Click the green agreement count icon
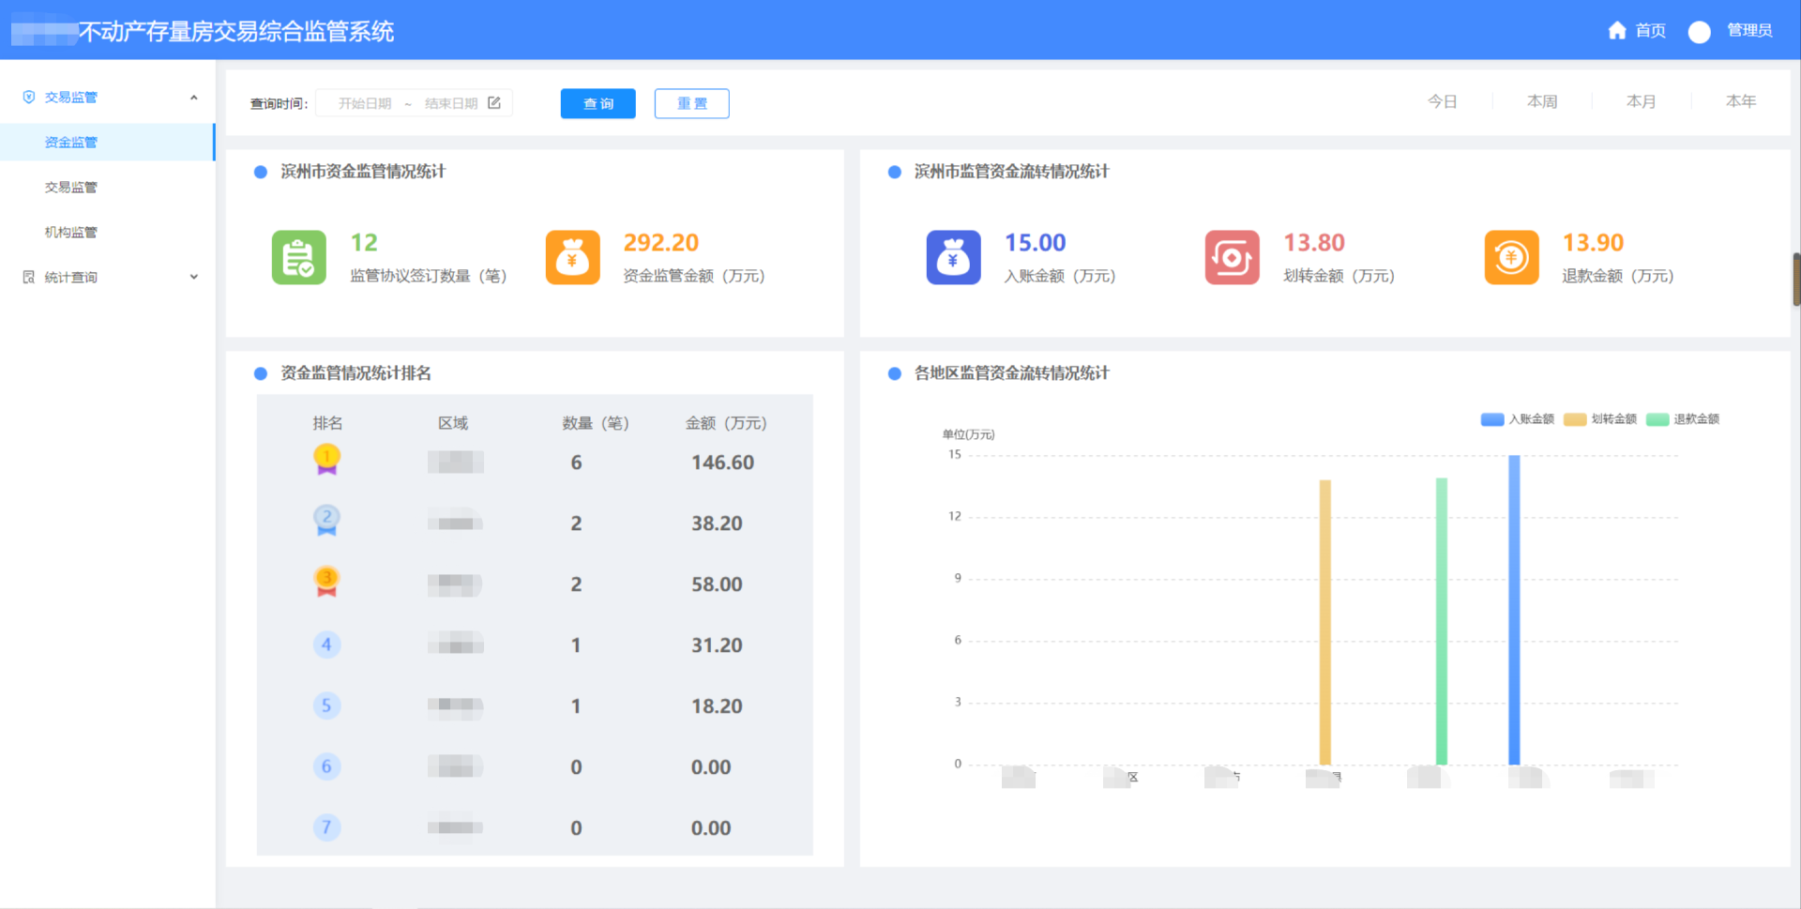 pyautogui.click(x=298, y=257)
